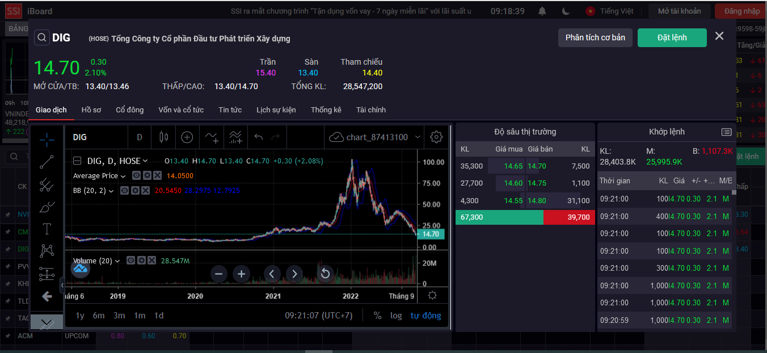The image size is (767, 353).
Task: Click the Khớp lệnh list scrollbar
Action: (734, 192)
